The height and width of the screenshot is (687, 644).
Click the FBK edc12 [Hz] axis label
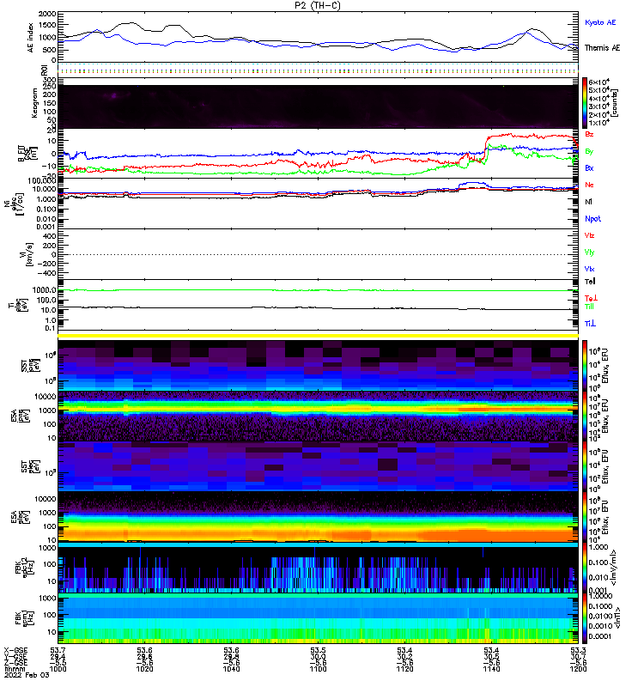(x=24, y=568)
